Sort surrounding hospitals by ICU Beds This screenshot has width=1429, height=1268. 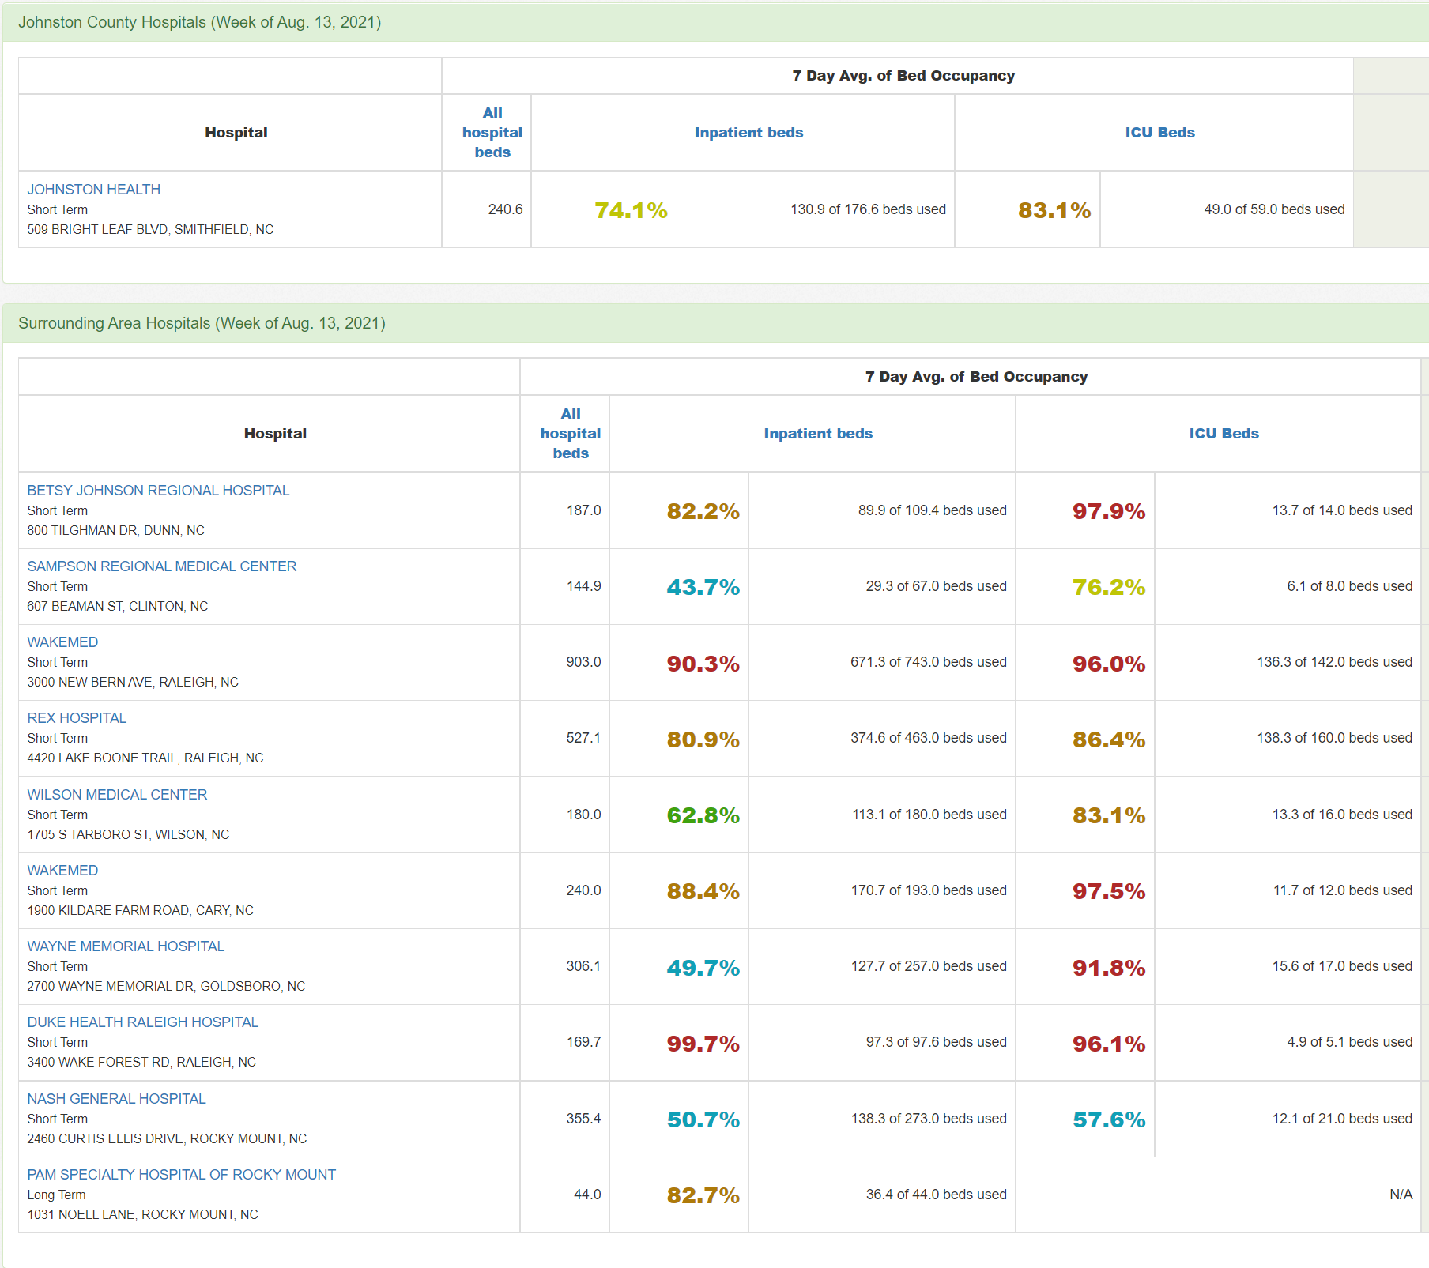click(x=1224, y=434)
